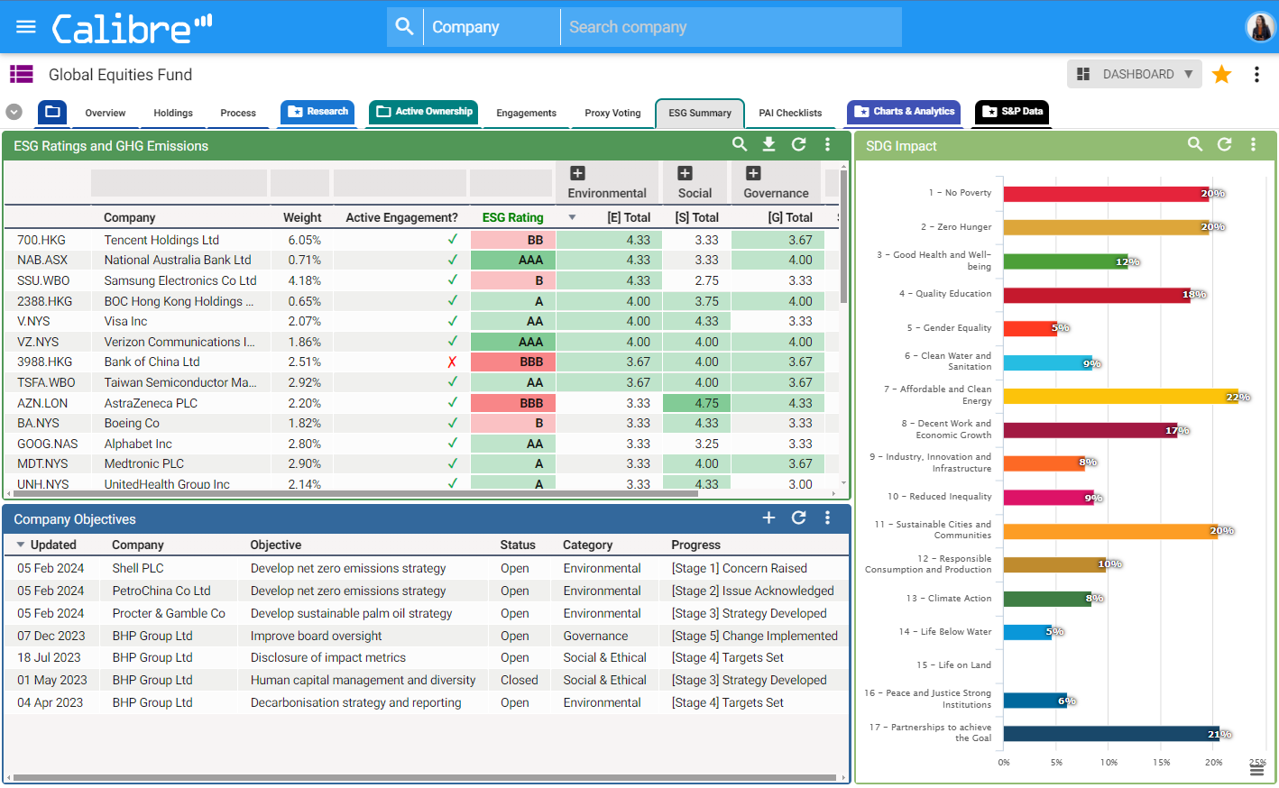This screenshot has height=788, width=1279.
Task: Switch to the Holdings tab
Action: (173, 113)
